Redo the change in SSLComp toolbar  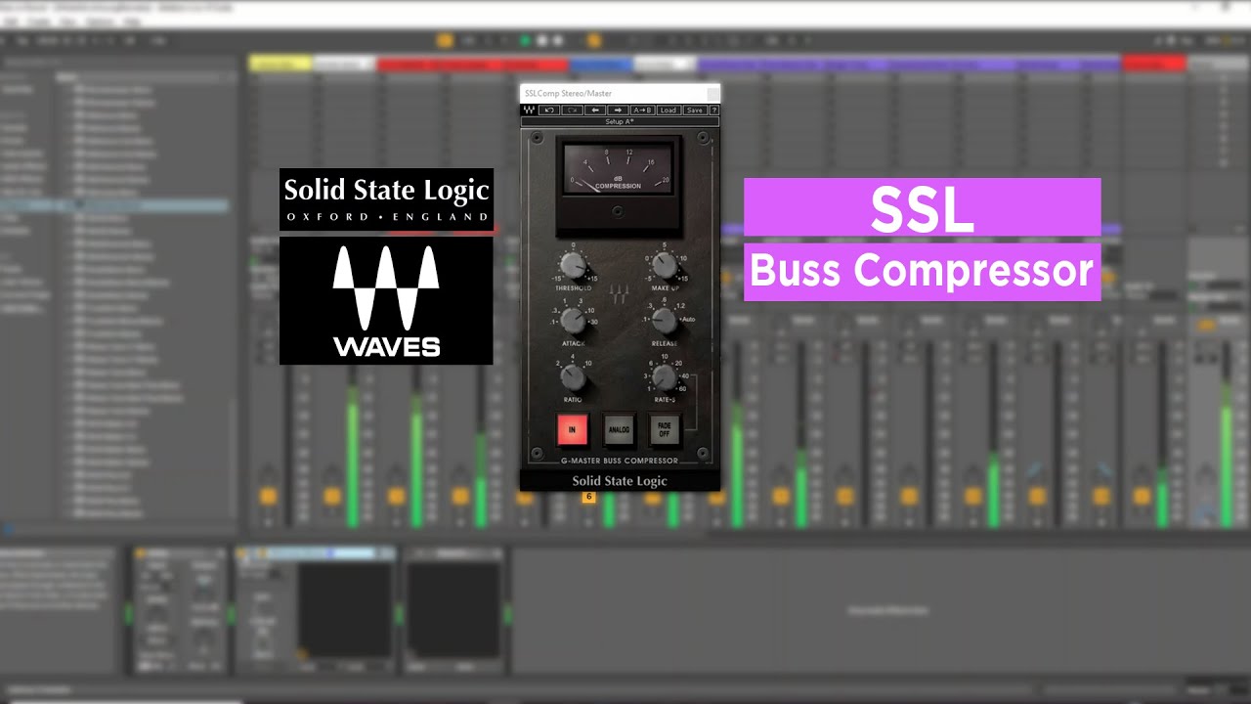(x=572, y=110)
